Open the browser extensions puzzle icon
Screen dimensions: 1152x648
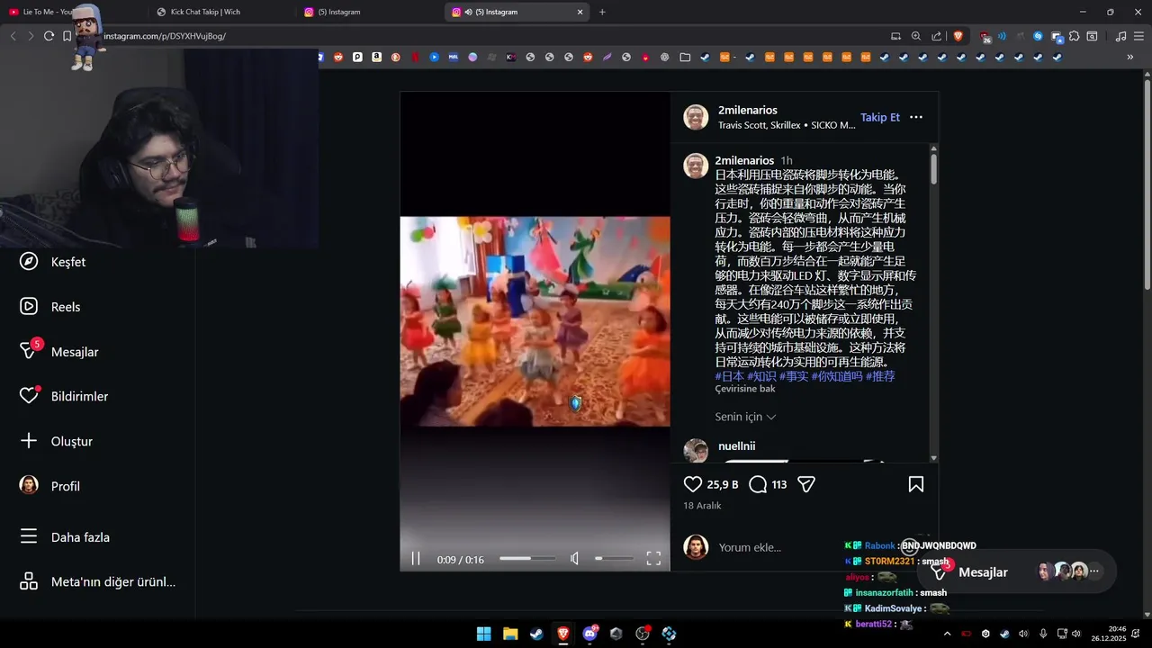tap(1074, 36)
